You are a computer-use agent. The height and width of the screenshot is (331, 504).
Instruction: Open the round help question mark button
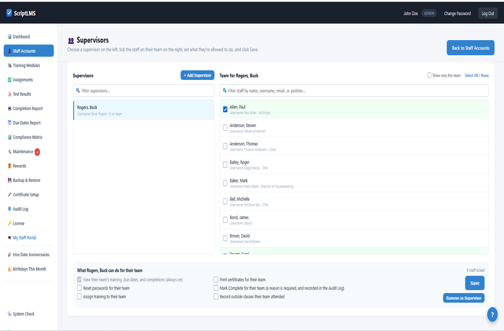coord(492,315)
